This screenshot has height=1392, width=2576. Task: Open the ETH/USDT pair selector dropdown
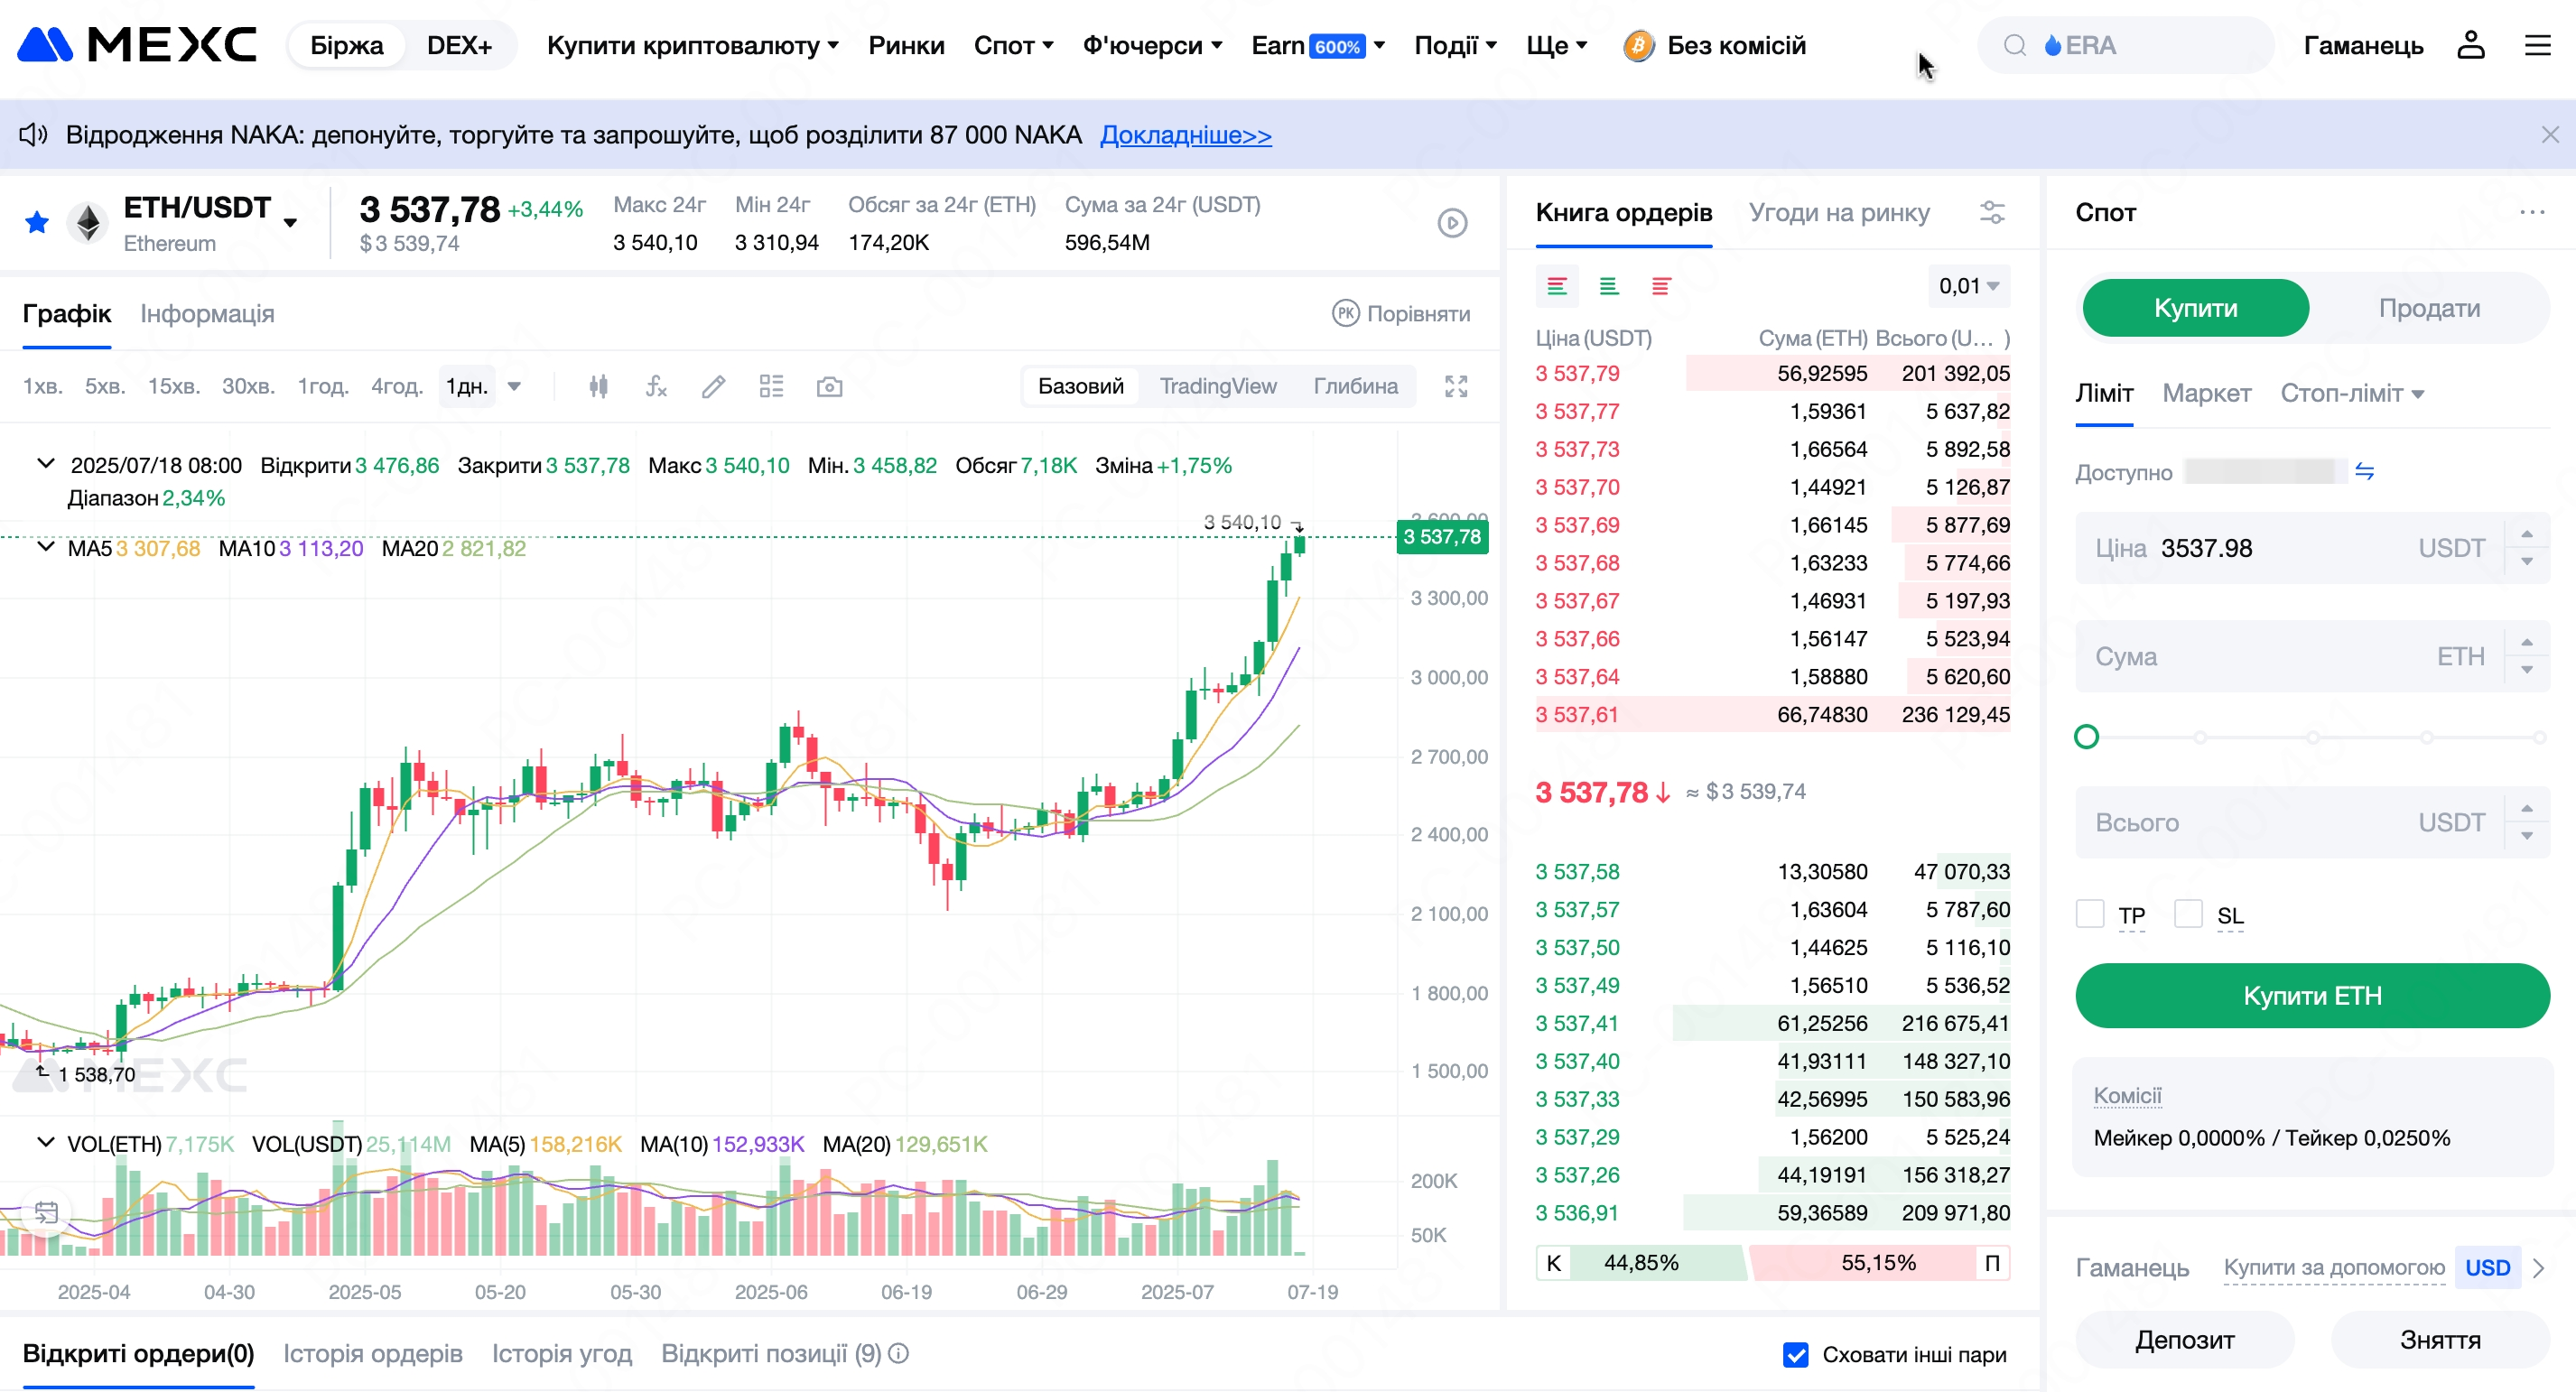click(x=290, y=222)
